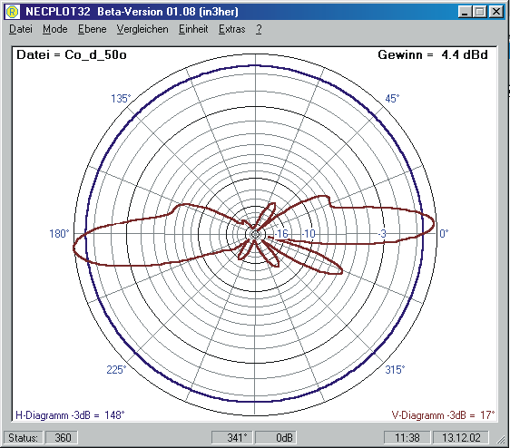This screenshot has width=510, height=448.
Task: Open the Einheit menu
Action: (x=193, y=29)
